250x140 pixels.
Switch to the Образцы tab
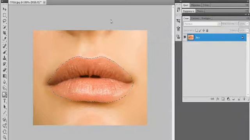(x=195, y=5)
